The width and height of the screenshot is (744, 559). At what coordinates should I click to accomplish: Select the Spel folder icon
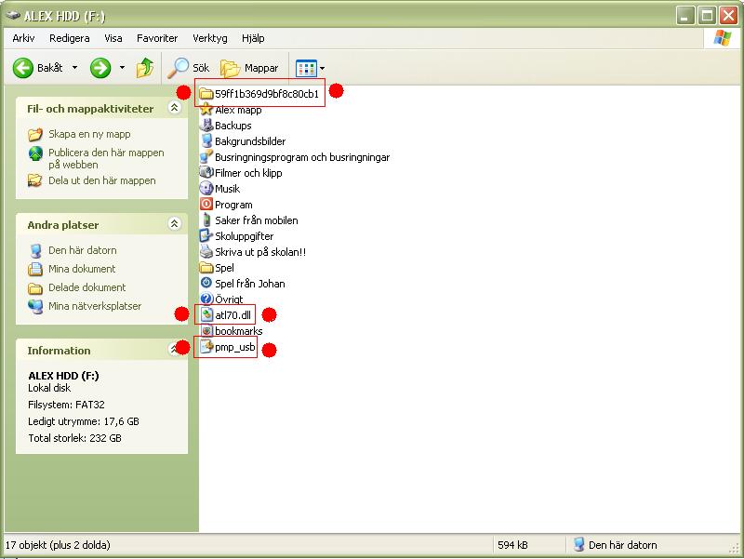pyautogui.click(x=206, y=267)
